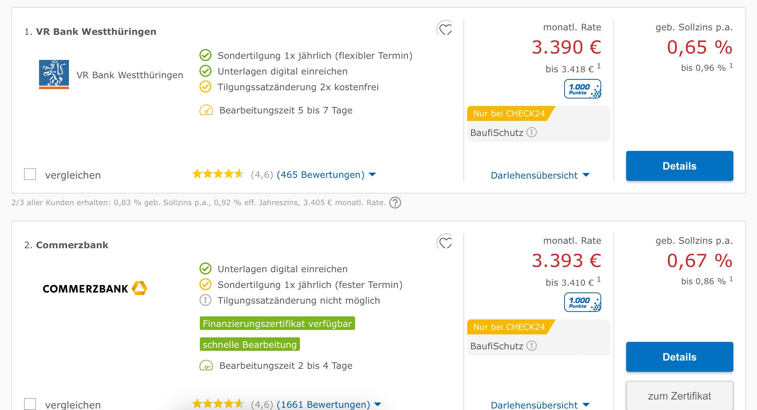Expand the 465 Bewertungen dropdown
The height and width of the screenshot is (410, 757).
[x=326, y=174]
